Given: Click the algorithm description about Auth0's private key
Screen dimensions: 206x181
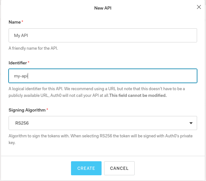Looking at the screenshot, I should click(101, 139).
